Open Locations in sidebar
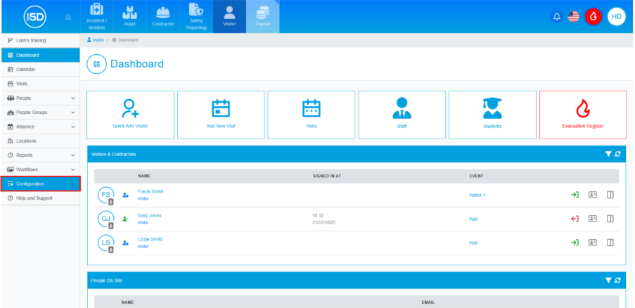The height and width of the screenshot is (308, 635). point(41,141)
